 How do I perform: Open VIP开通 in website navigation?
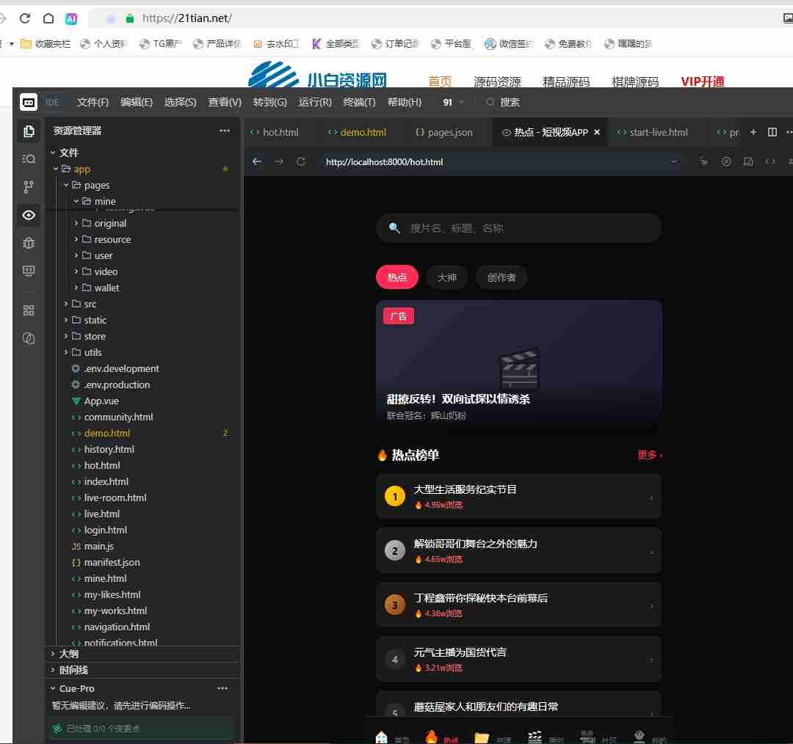[703, 81]
